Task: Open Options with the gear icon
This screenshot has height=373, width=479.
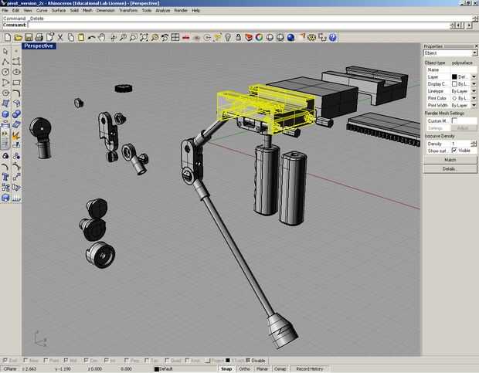Action: tap(311, 37)
